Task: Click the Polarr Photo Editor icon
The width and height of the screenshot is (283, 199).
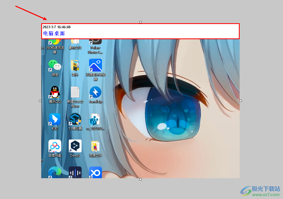Action: coord(95,42)
